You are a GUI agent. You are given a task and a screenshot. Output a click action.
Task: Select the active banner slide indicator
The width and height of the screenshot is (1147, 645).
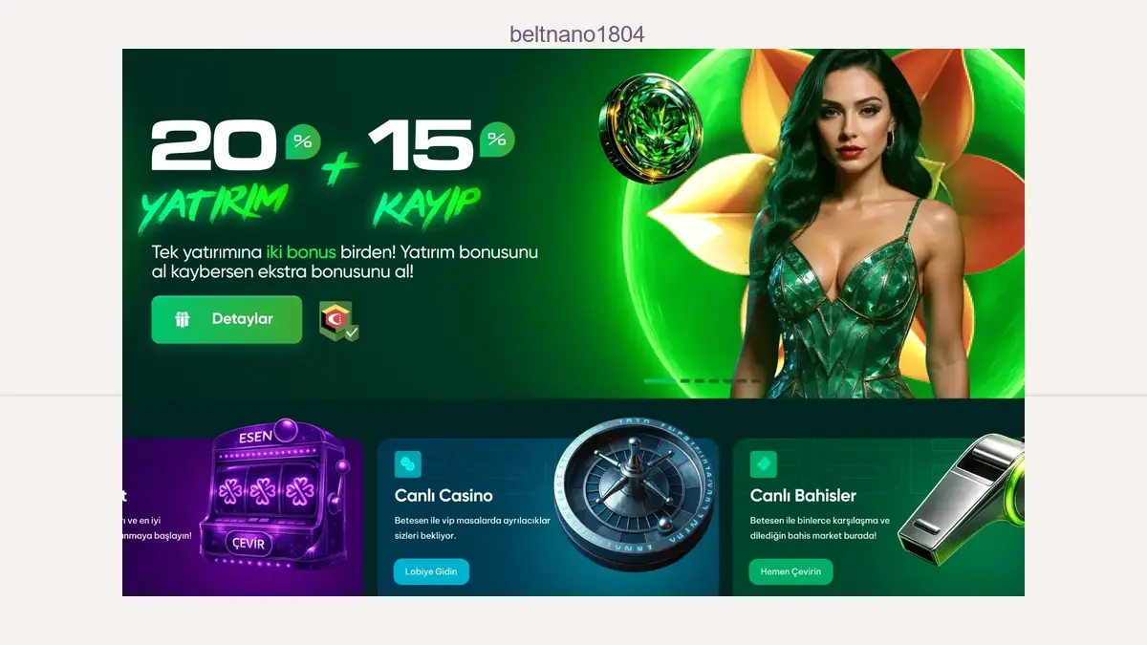(660, 381)
